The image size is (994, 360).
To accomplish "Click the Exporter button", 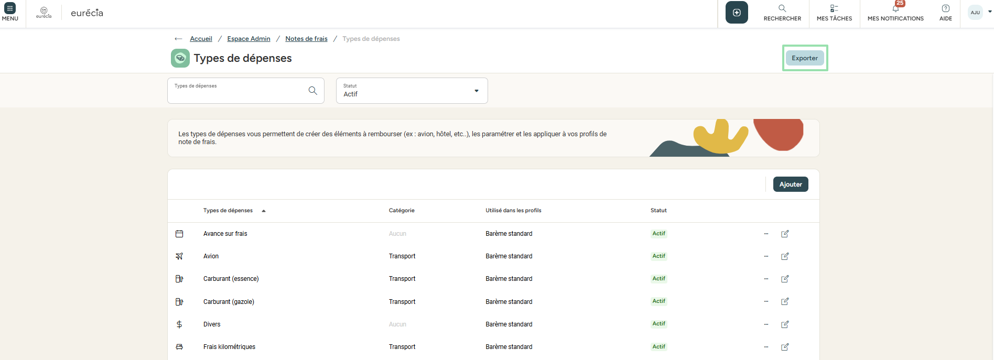I will [x=804, y=58].
